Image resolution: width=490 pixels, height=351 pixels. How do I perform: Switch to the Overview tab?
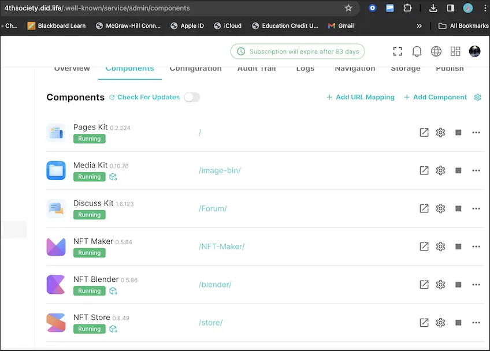point(72,69)
